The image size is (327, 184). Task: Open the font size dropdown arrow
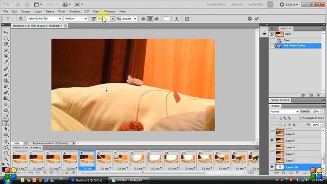click(112, 19)
